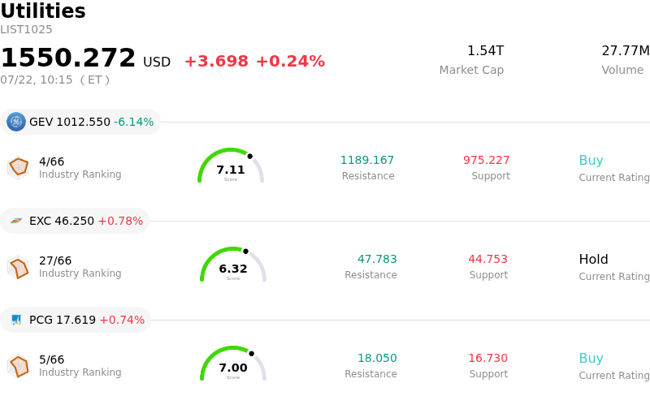Click the Utilities index price 1550.272

click(68, 58)
